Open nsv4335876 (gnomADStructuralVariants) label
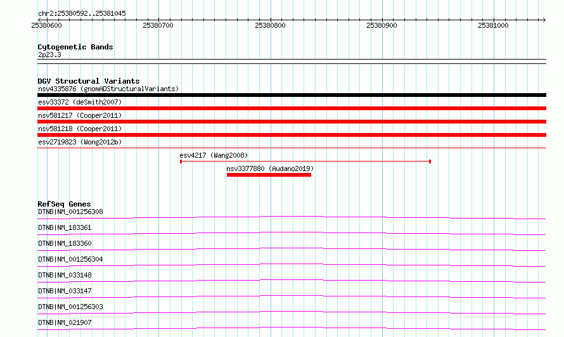This screenshot has height=337, width=564. (x=108, y=89)
